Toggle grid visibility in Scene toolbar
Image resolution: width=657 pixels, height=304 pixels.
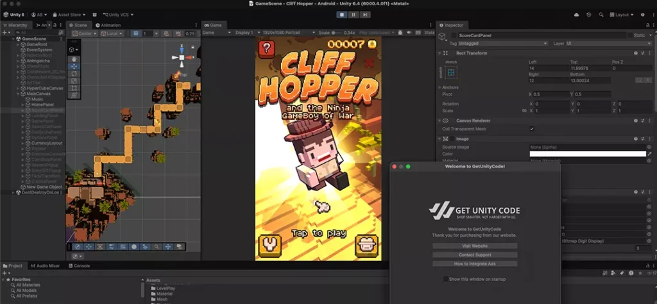click(x=136, y=33)
